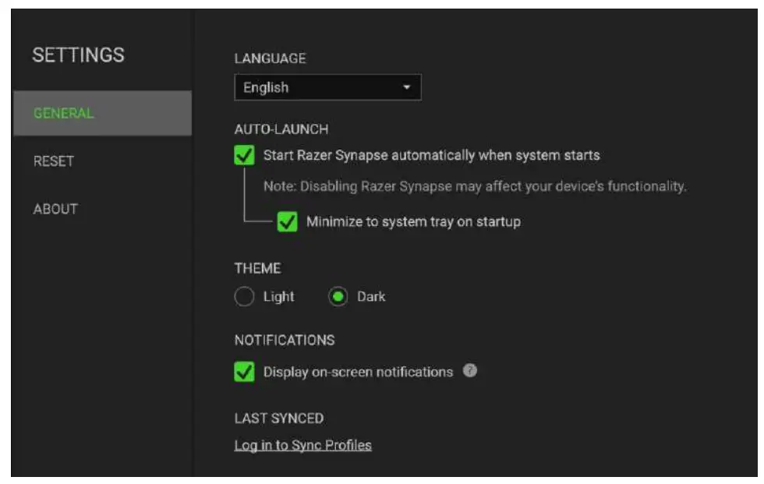Click inside the Language selection box
764x484 pixels.
(327, 87)
